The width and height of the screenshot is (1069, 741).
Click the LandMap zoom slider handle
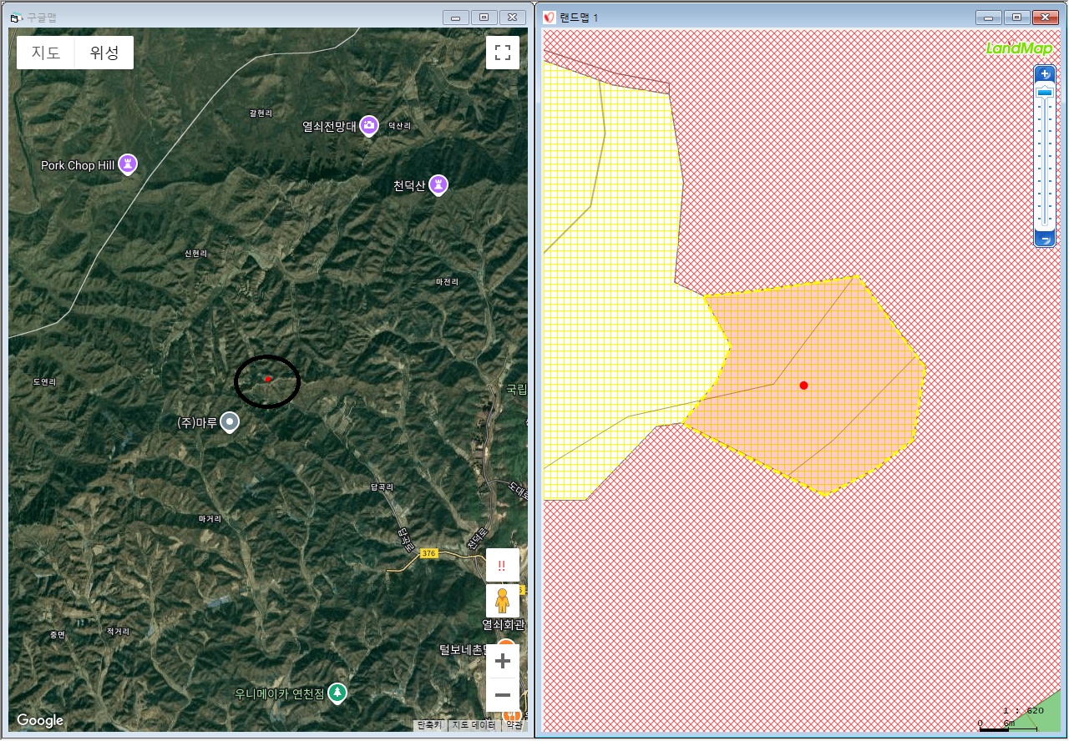(x=1045, y=93)
